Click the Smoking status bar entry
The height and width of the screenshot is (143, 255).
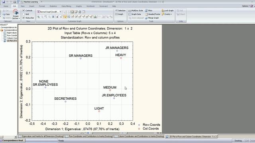(238, 141)
